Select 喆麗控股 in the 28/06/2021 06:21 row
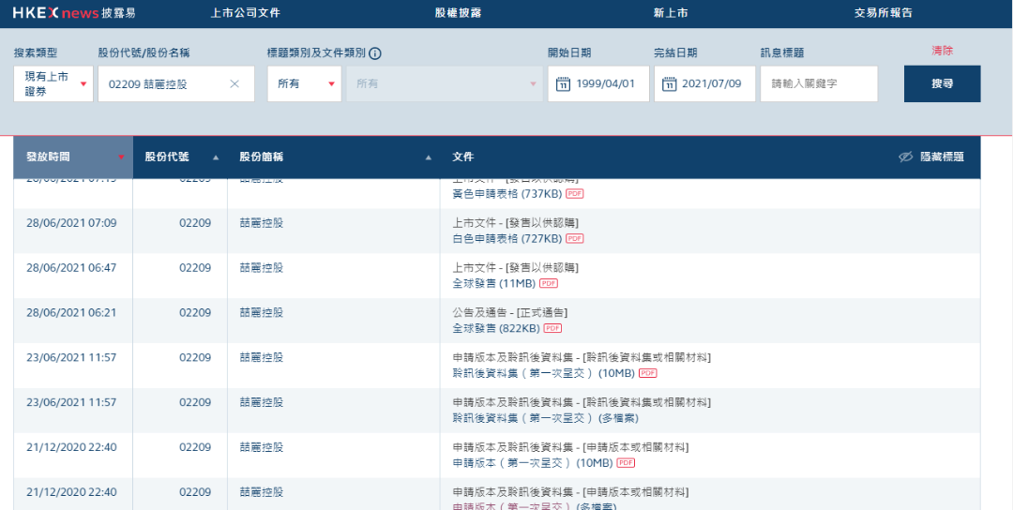This screenshot has width=1013, height=510. 261,312
